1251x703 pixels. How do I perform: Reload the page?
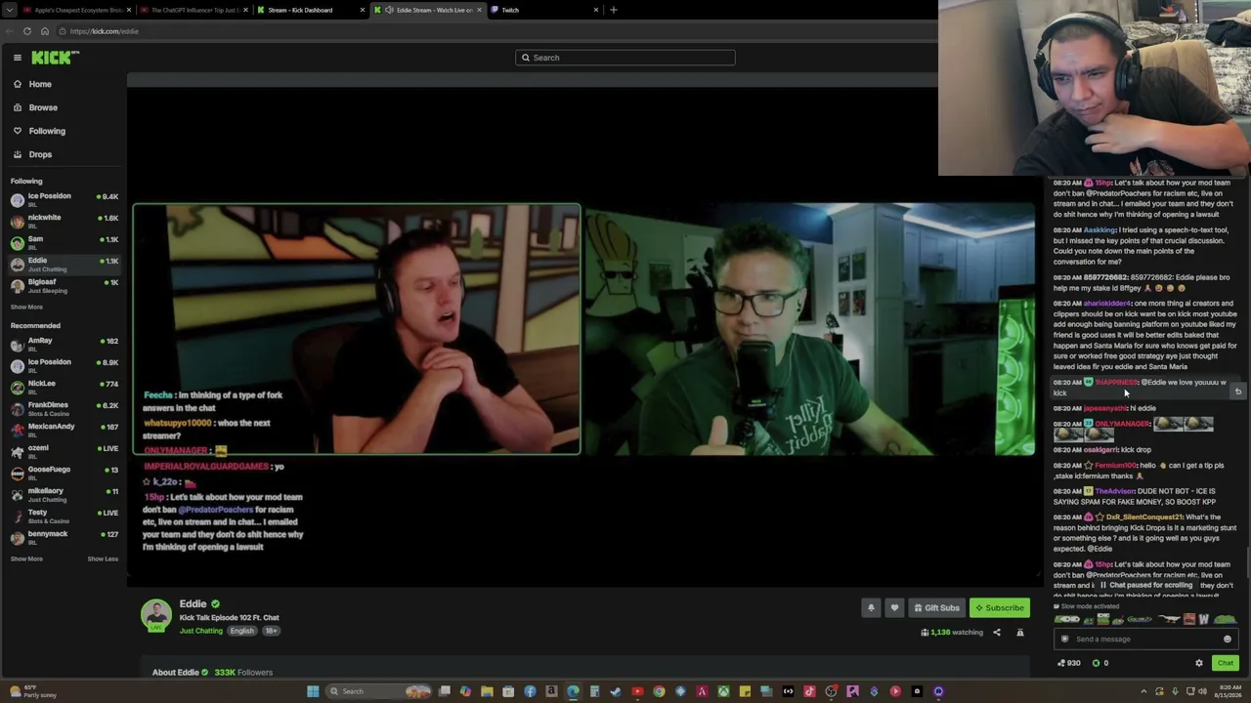tap(27, 31)
